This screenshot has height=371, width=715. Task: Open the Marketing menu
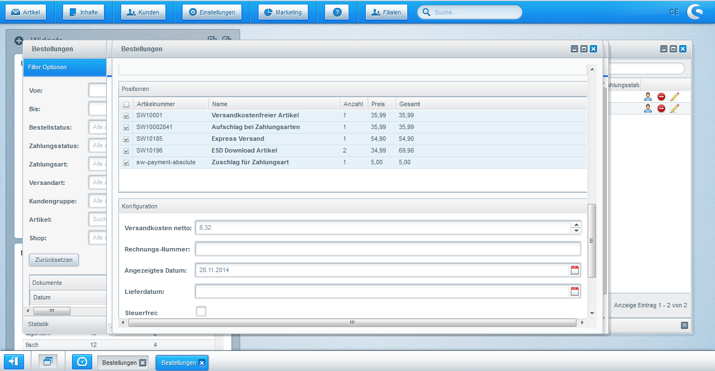pos(283,12)
